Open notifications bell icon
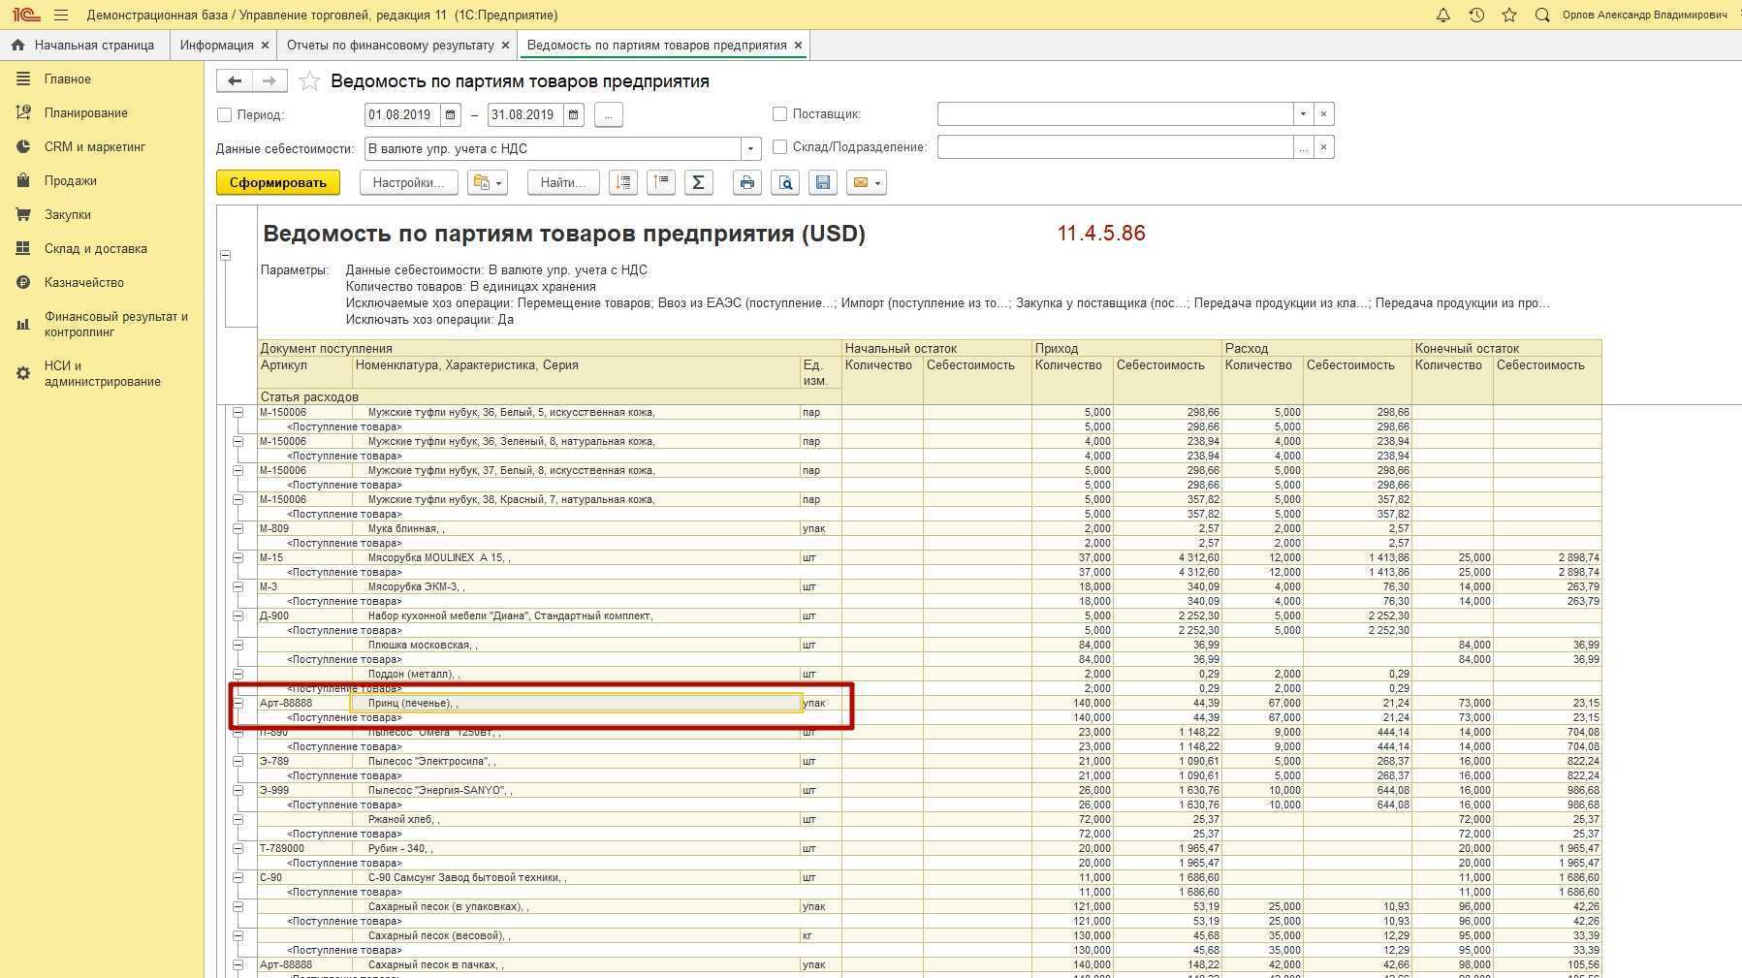Image resolution: width=1742 pixels, height=978 pixels. 1442,16
